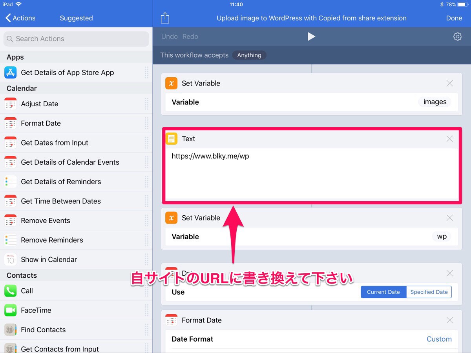Viewport: 471px width, 353px height.
Task: Tap the 11:40 clock in status bar
Action: pos(236,5)
